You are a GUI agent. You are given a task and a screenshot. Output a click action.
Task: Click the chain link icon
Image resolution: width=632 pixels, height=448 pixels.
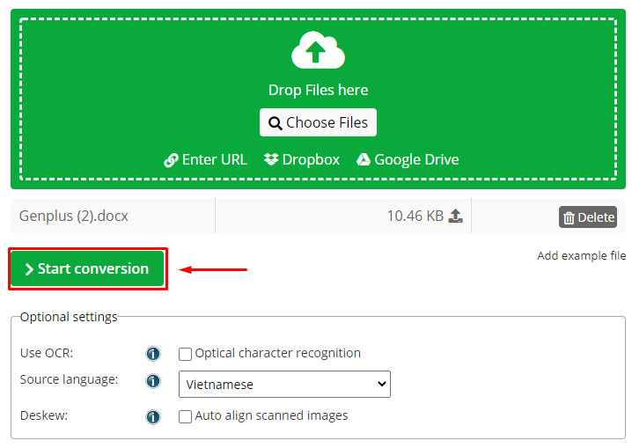coord(172,160)
